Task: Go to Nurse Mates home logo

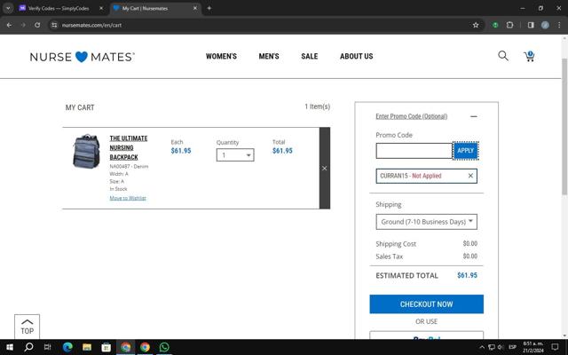Action: pos(83,57)
